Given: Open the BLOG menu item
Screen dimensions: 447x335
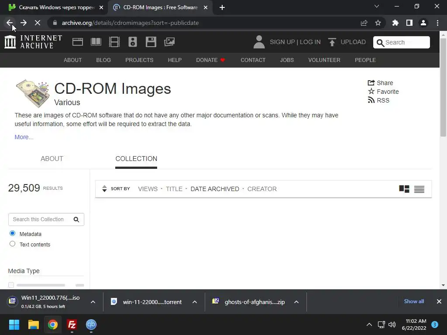Looking at the screenshot, I should [103, 60].
